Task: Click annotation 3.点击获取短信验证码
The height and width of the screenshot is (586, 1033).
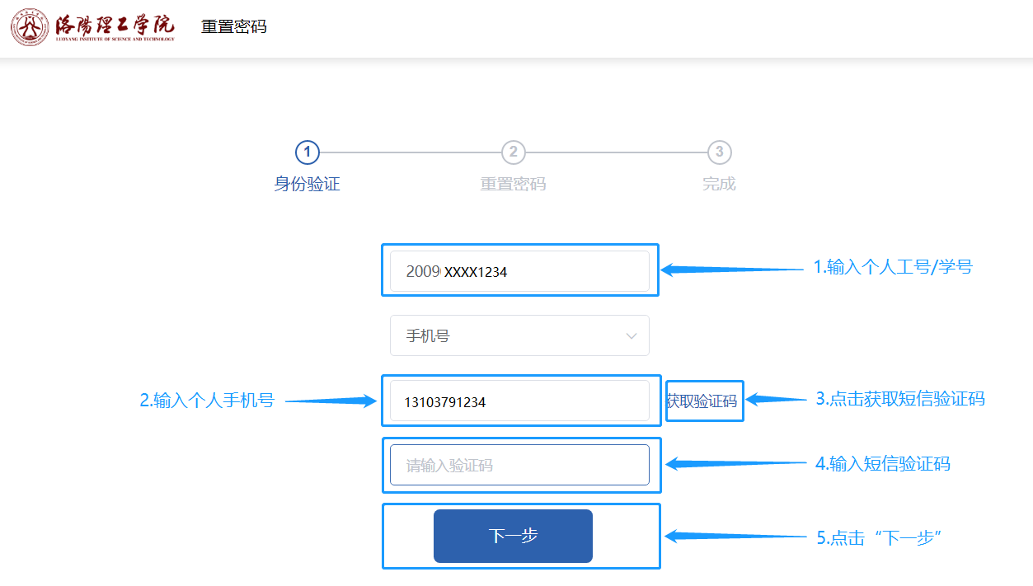Action: click(900, 399)
